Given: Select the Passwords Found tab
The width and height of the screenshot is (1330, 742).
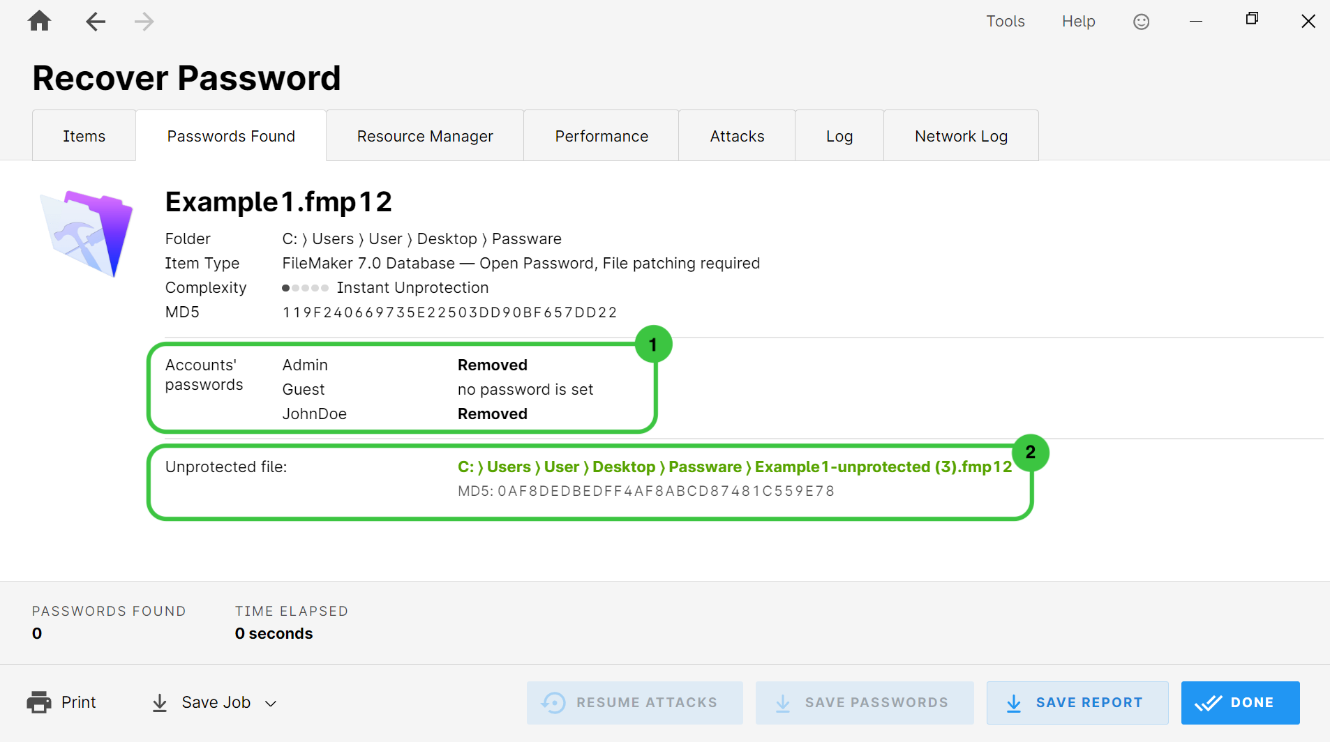Looking at the screenshot, I should (231, 136).
